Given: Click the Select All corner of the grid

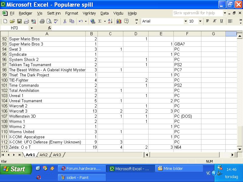Looking at the screenshot, I should coord(4,34).
